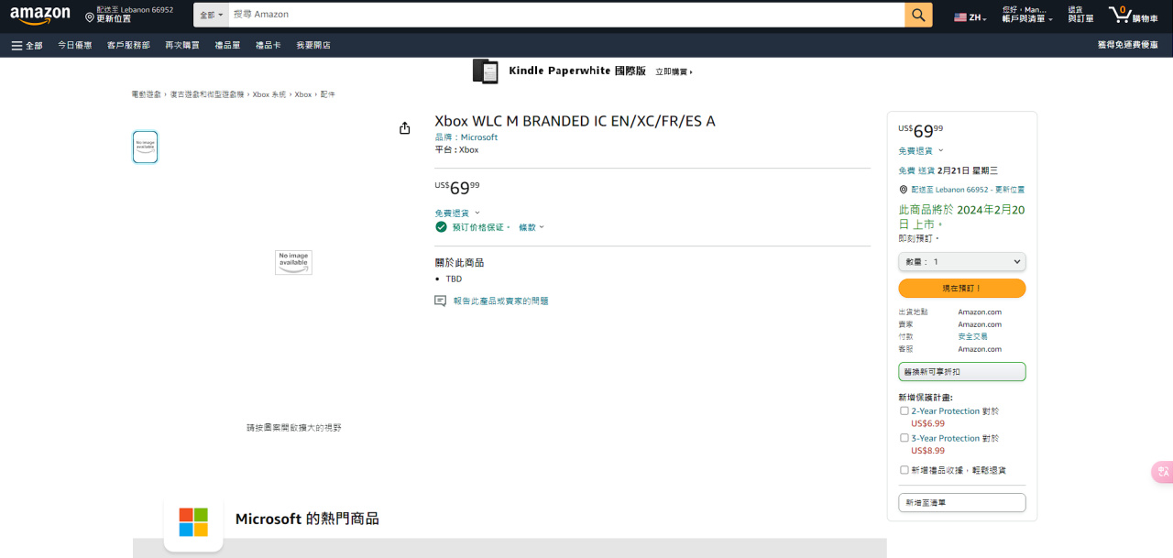Click the Amazon logo
The height and width of the screenshot is (558, 1173).
point(40,16)
